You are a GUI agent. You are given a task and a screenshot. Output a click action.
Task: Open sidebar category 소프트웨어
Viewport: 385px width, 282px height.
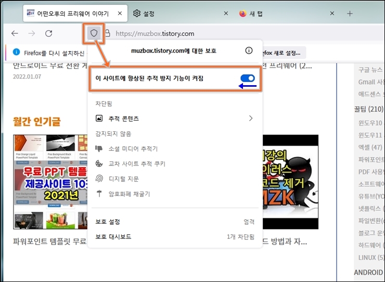[x=371, y=184]
